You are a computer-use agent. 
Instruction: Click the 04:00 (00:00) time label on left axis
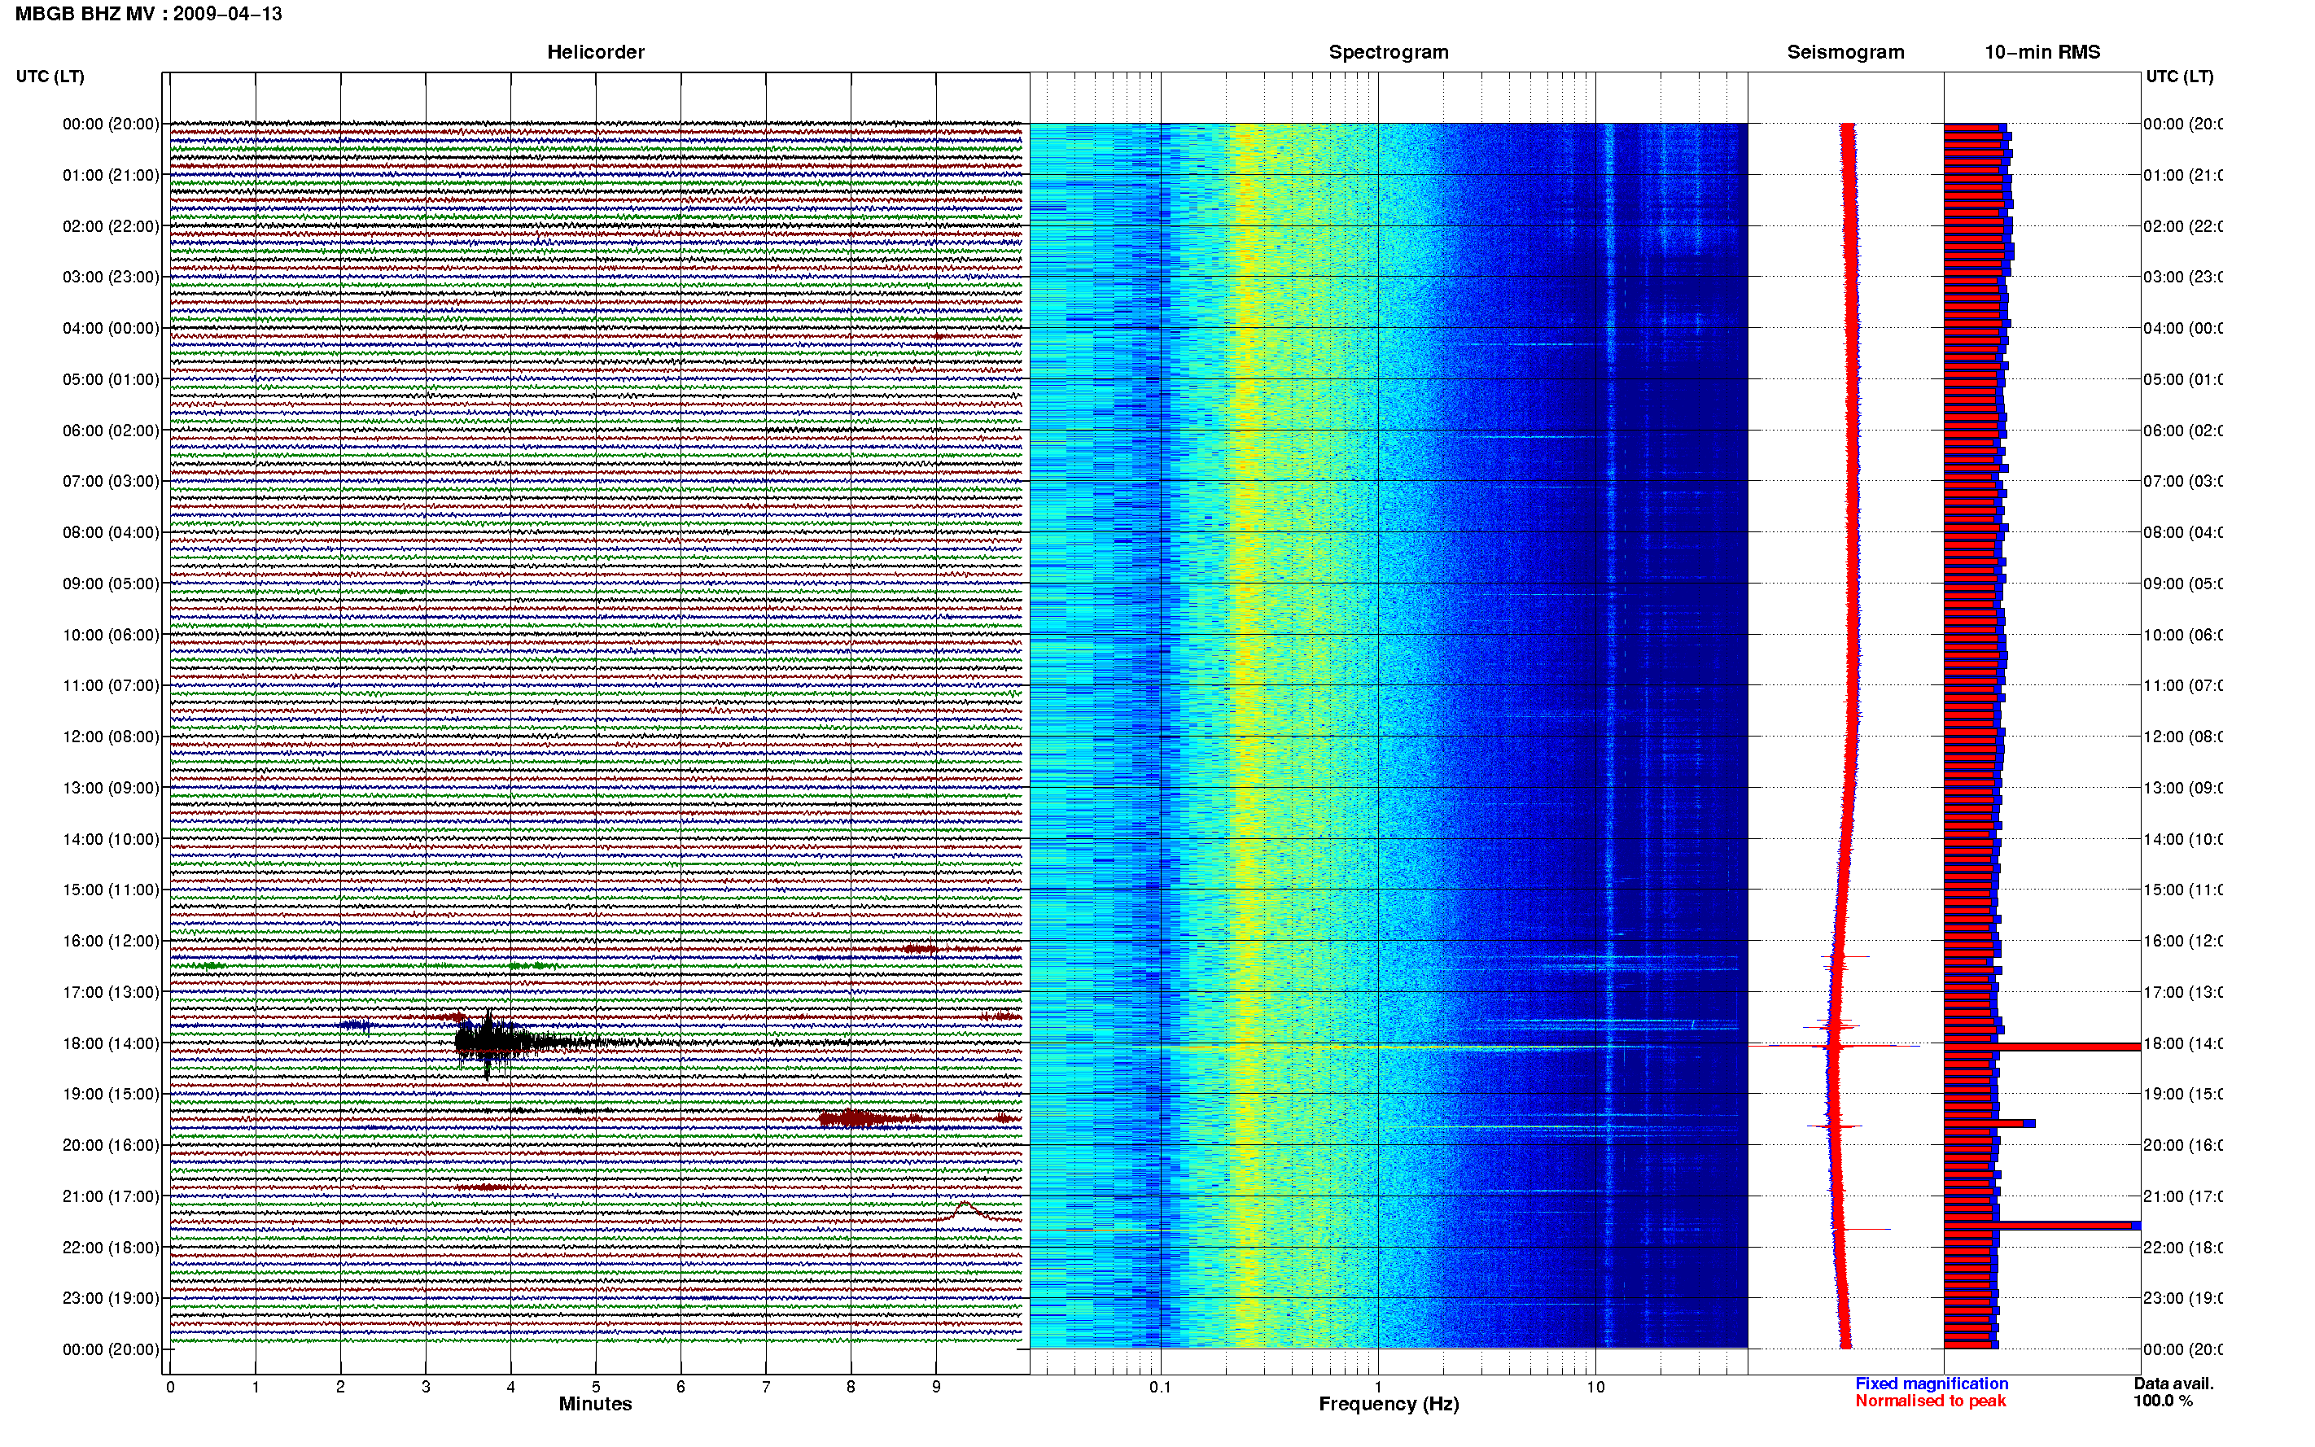(111, 328)
